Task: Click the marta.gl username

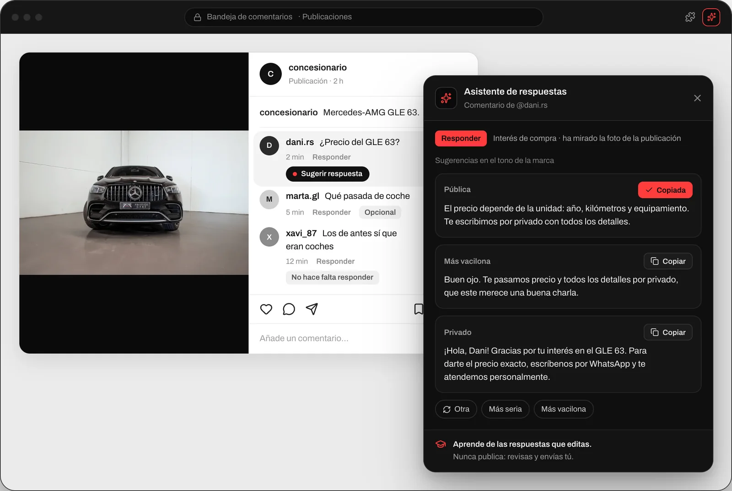Action: click(x=302, y=196)
